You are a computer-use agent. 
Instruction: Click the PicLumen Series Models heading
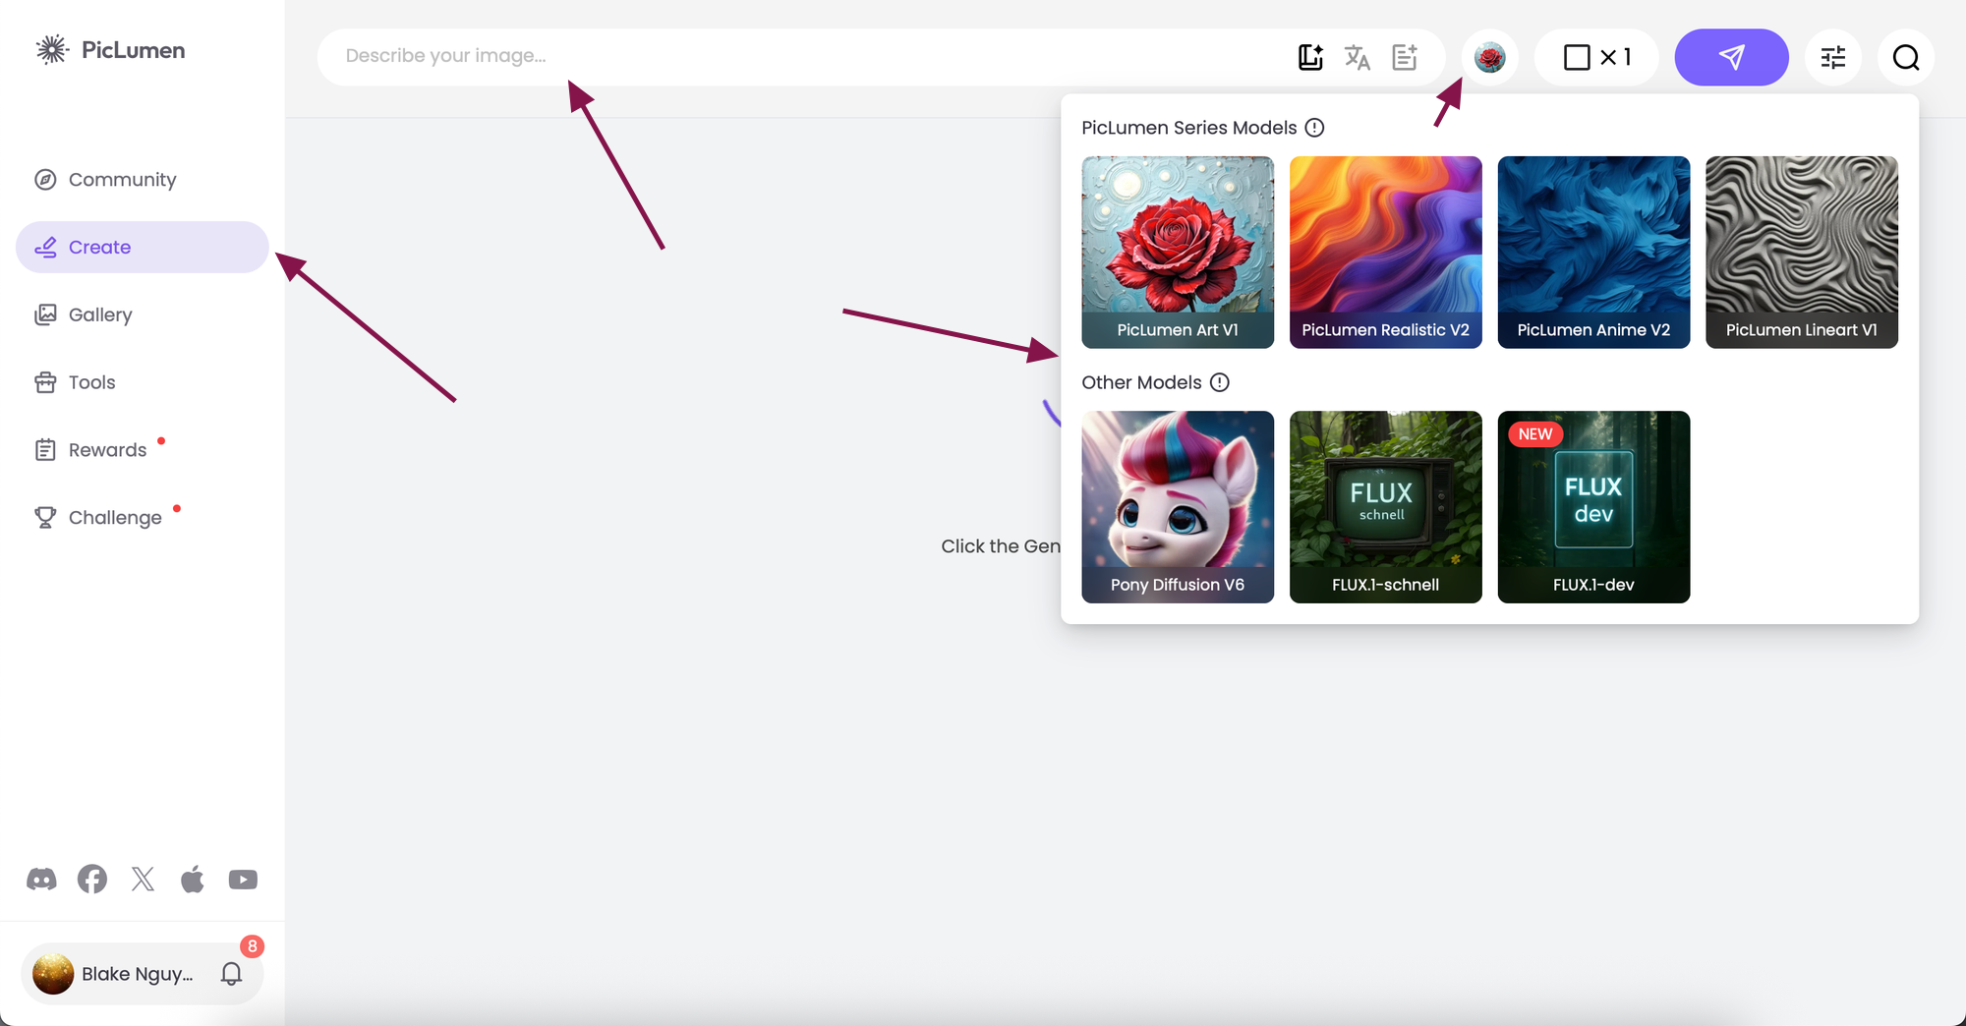(x=1189, y=128)
